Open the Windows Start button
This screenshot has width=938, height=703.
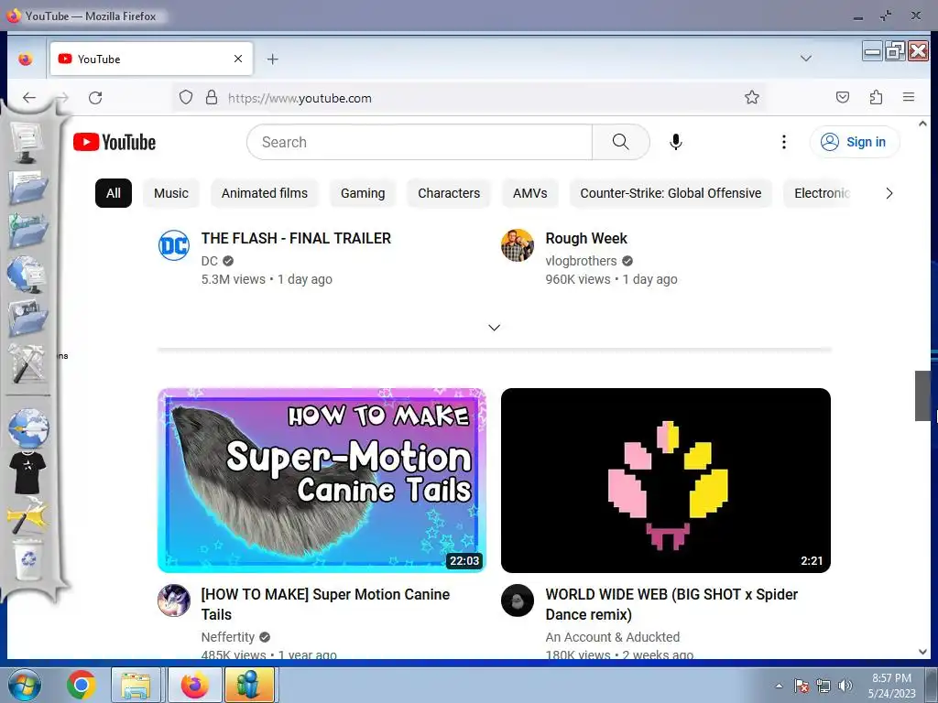click(23, 685)
